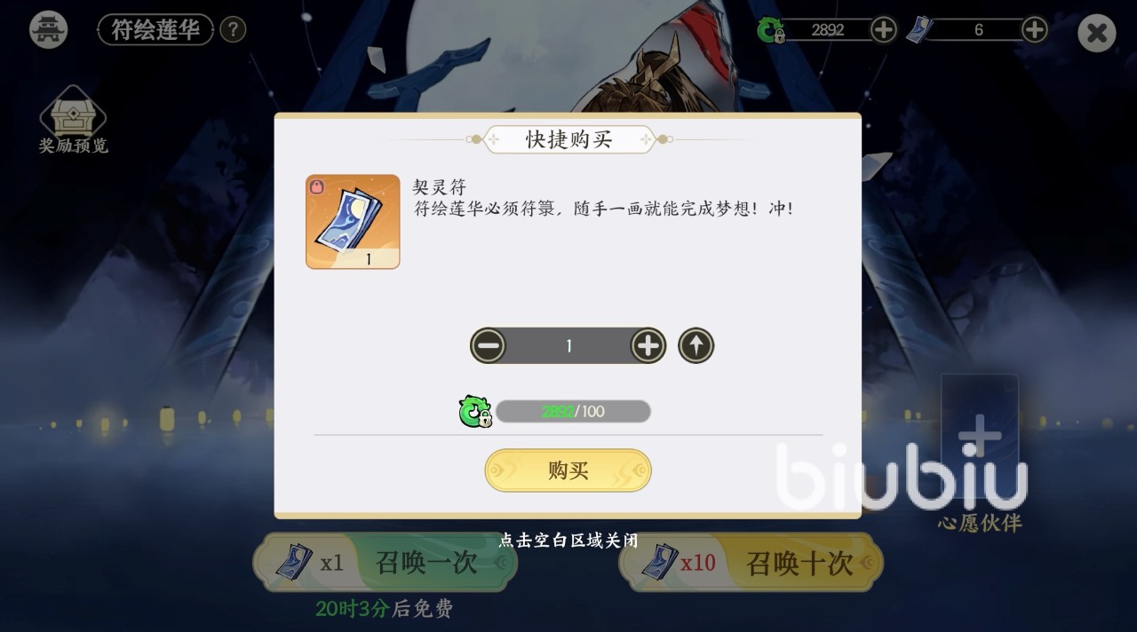This screenshot has width=1137, height=632.
Task: Click the green dragon currency icon in top bar
Action: (x=770, y=30)
